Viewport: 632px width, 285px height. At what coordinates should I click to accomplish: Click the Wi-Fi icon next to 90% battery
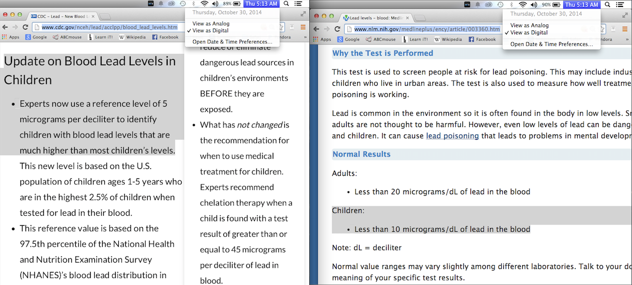tap(522, 4)
